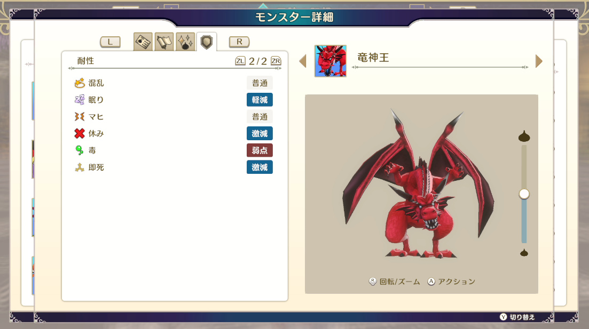Click the A アクション button hint
The height and width of the screenshot is (329, 589).
coord(452,282)
